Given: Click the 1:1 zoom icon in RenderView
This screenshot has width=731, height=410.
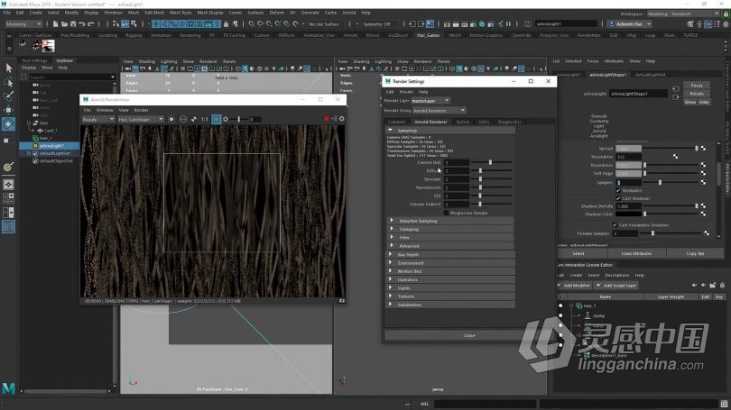Looking at the screenshot, I should (205, 120).
